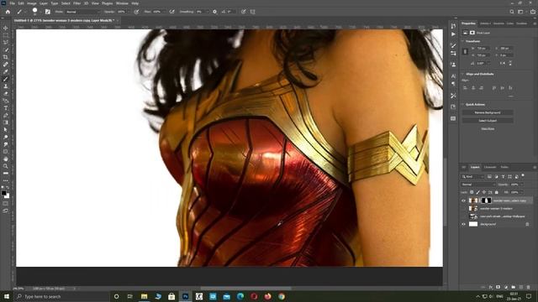Click the Remove Background button
The image size is (538, 302).
pyautogui.click(x=488, y=112)
